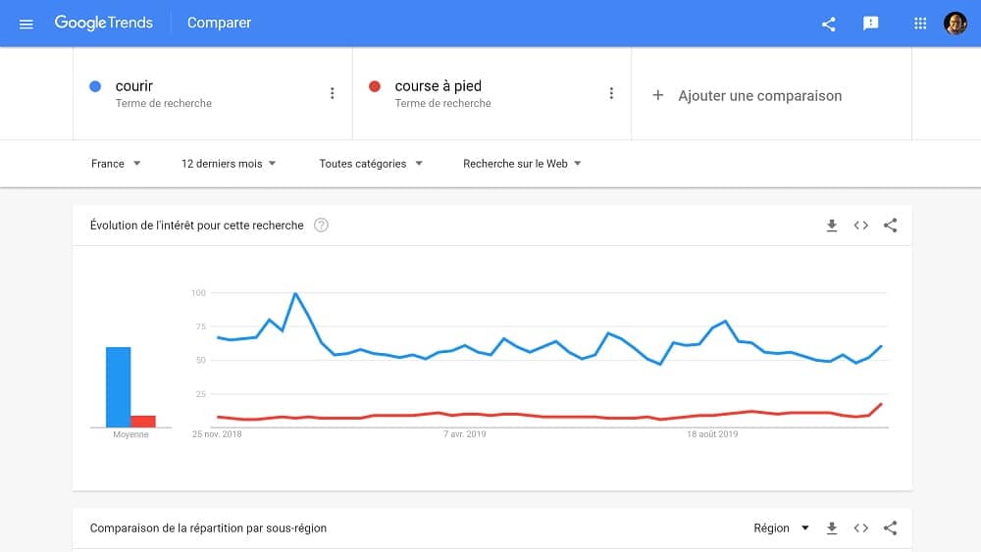Image resolution: width=981 pixels, height=552 pixels.
Task: Click the share icon in header
Action: click(x=829, y=24)
